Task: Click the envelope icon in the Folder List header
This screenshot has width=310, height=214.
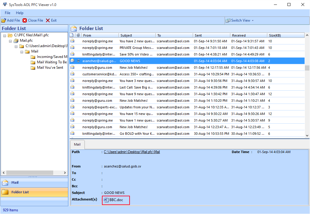Action: 73,28
